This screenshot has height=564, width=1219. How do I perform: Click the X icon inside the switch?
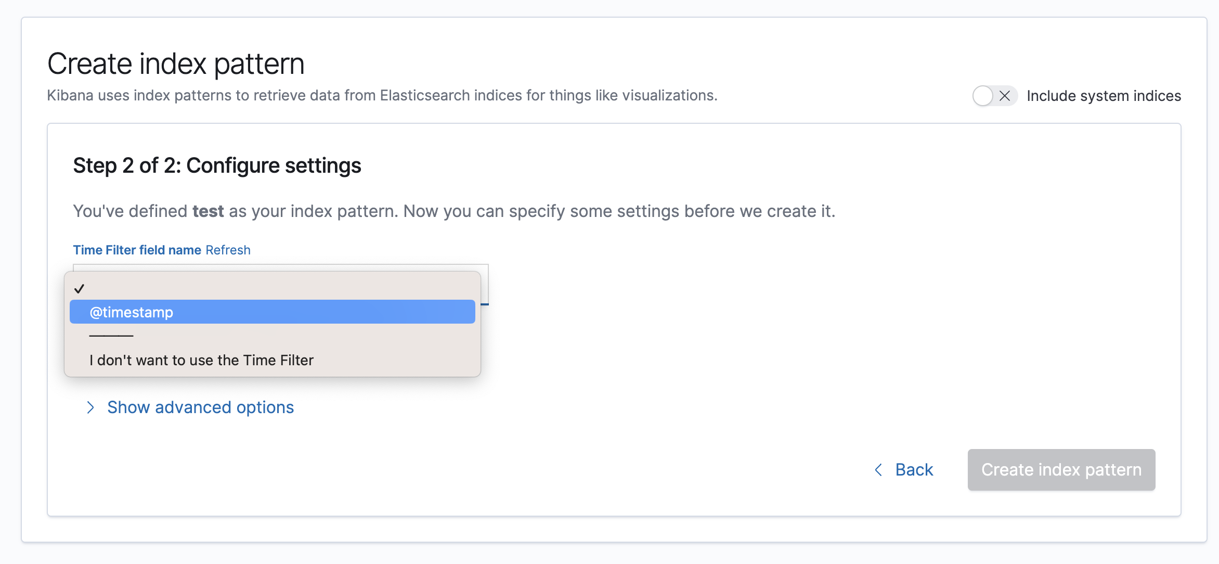click(x=1005, y=96)
